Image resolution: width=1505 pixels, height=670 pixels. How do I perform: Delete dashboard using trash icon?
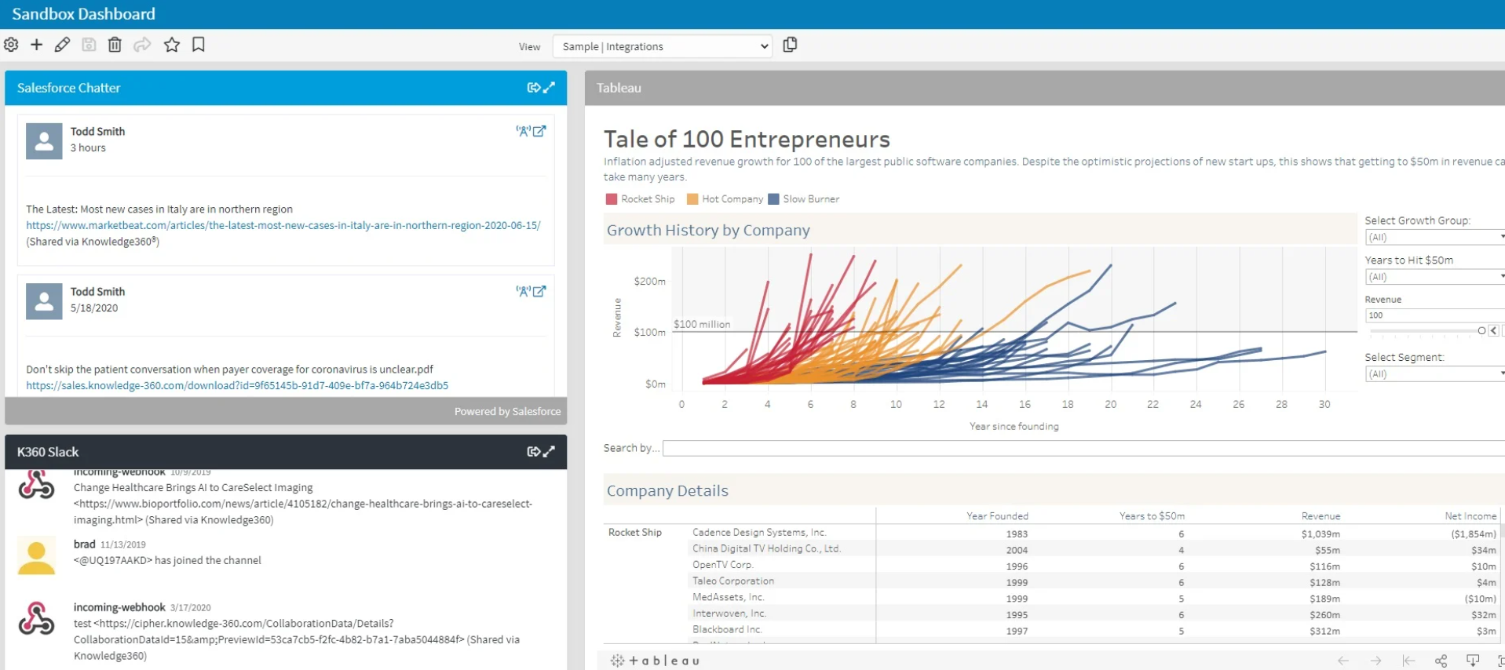(x=115, y=45)
